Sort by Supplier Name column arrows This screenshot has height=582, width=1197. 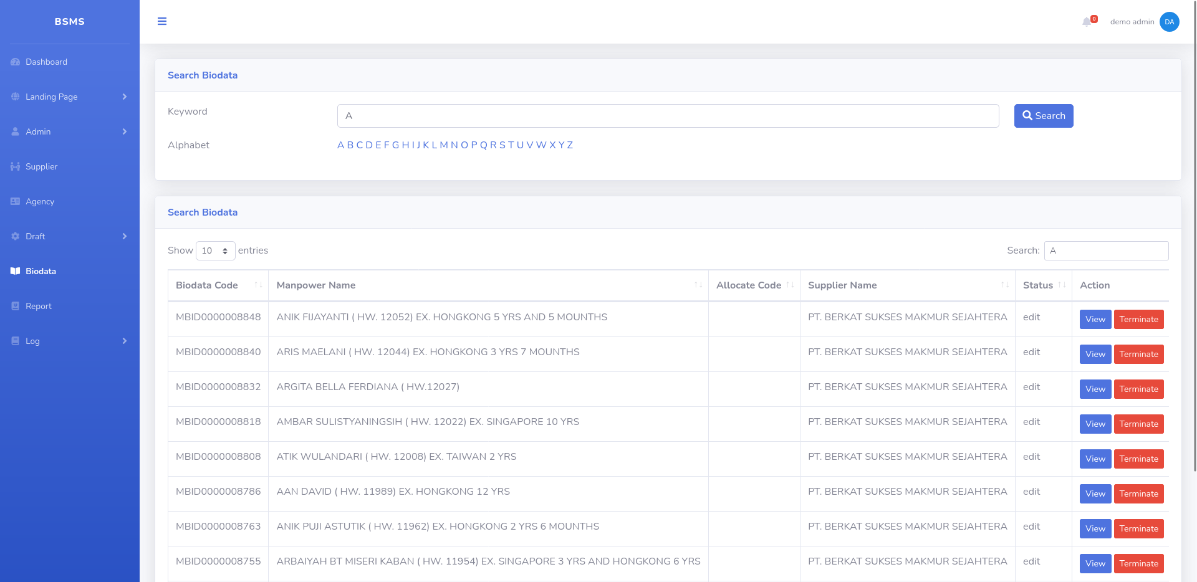(1005, 285)
